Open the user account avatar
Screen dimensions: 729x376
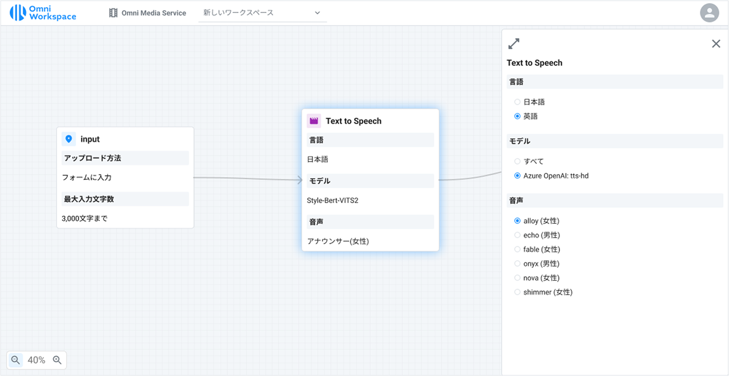[709, 12]
